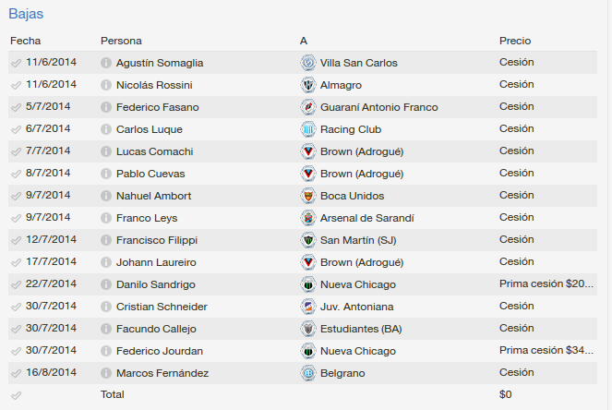
Task: Toggle the checkmark for the 11/6/2014 Somaglia row
Action: pyautogui.click(x=16, y=63)
